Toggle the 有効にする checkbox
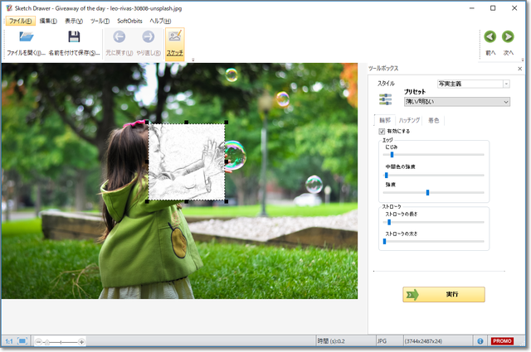The height and width of the screenshot is (352, 531). [x=382, y=131]
